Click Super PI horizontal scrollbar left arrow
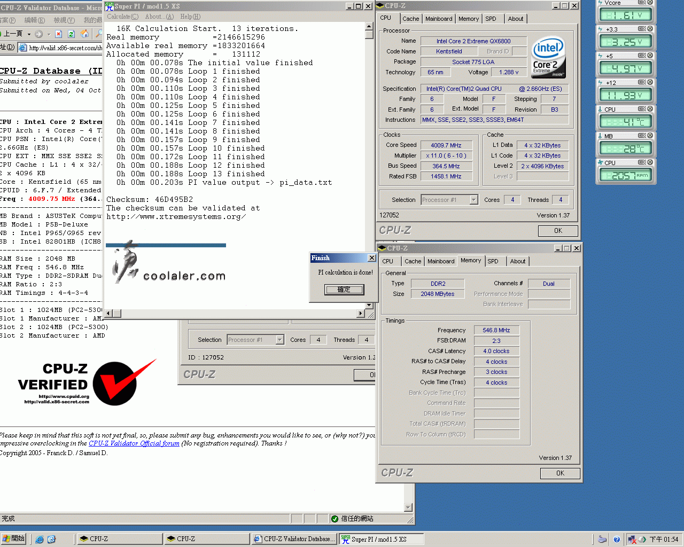The width and height of the screenshot is (684, 547). click(108, 314)
